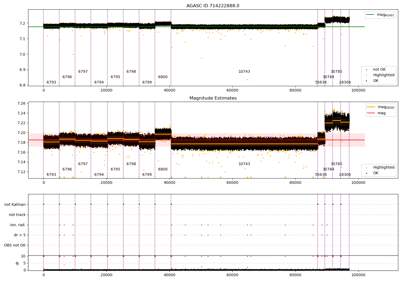The width and height of the screenshot is (402, 281).
Task: Select the 'not OK' legend entry
Action: pyautogui.click(x=379, y=70)
